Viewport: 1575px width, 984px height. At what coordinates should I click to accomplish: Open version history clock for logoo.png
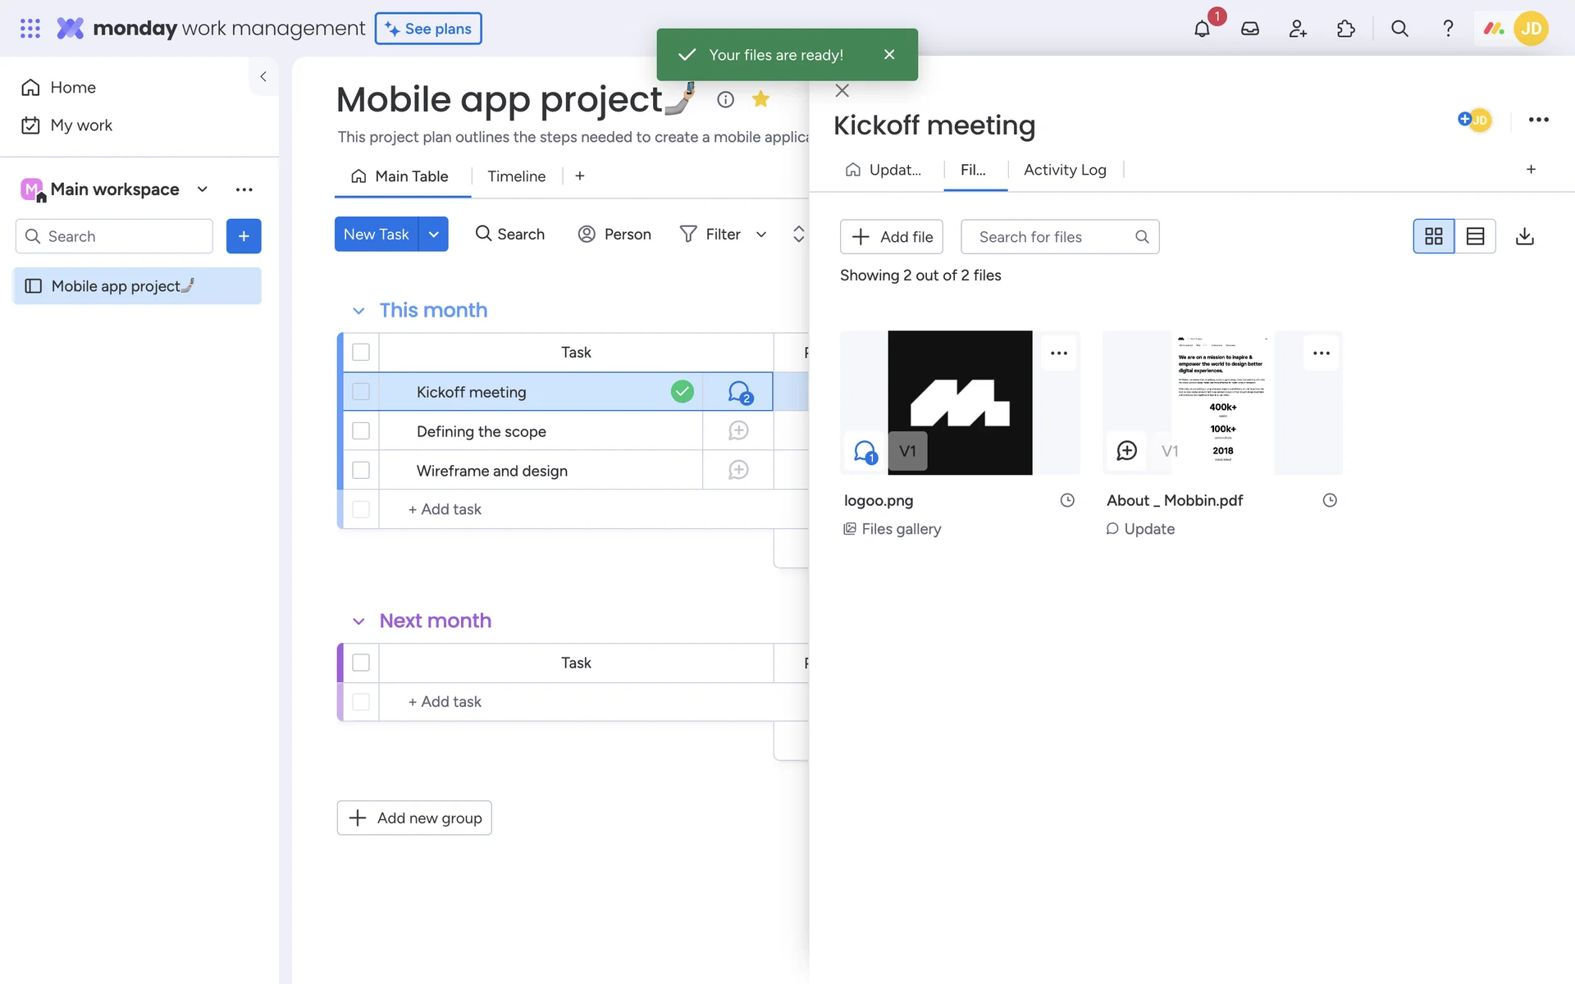click(x=1066, y=500)
